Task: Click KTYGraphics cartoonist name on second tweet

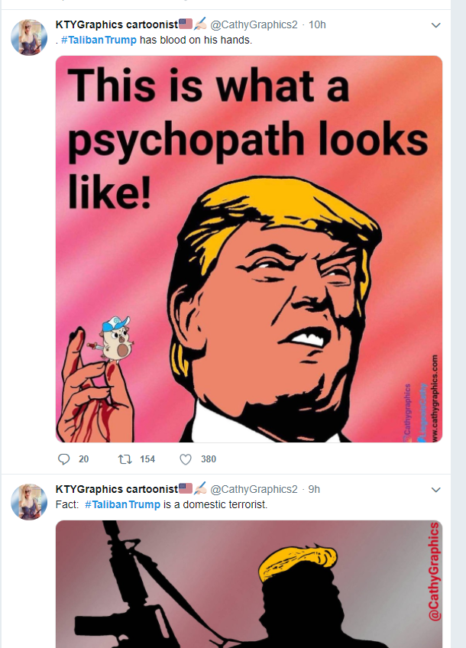Action: pyautogui.click(x=117, y=489)
